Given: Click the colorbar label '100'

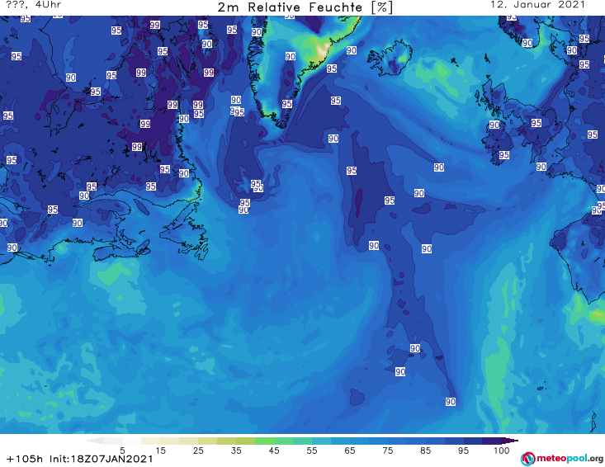Looking at the screenshot, I should (502, 450).
